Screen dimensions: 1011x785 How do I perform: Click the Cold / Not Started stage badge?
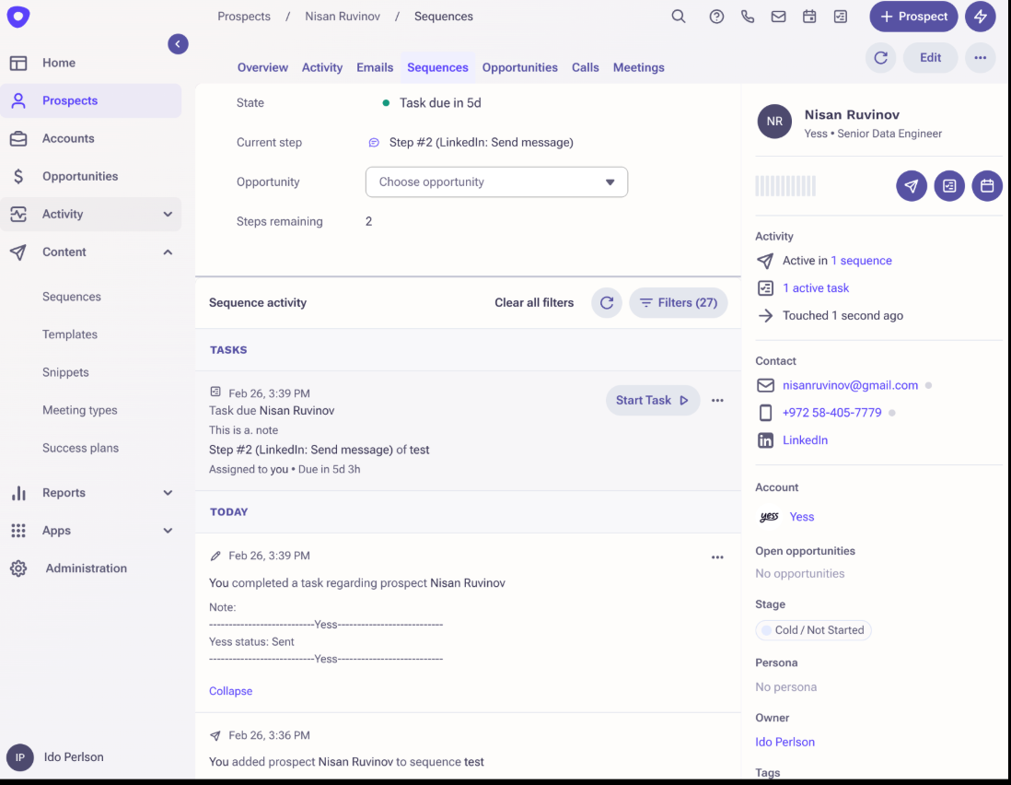(x=813, y=630)
